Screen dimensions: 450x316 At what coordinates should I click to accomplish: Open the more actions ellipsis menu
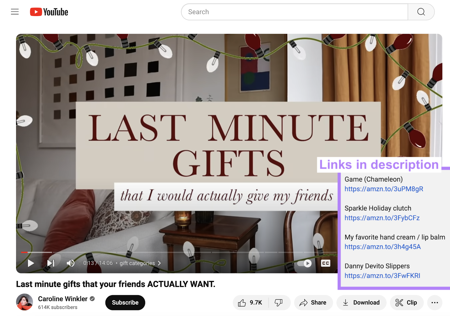(435, 303)
